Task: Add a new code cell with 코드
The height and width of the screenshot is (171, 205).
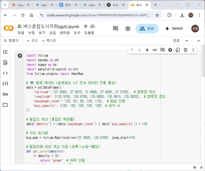Action: pyautogui.click(x=32, y=41)
